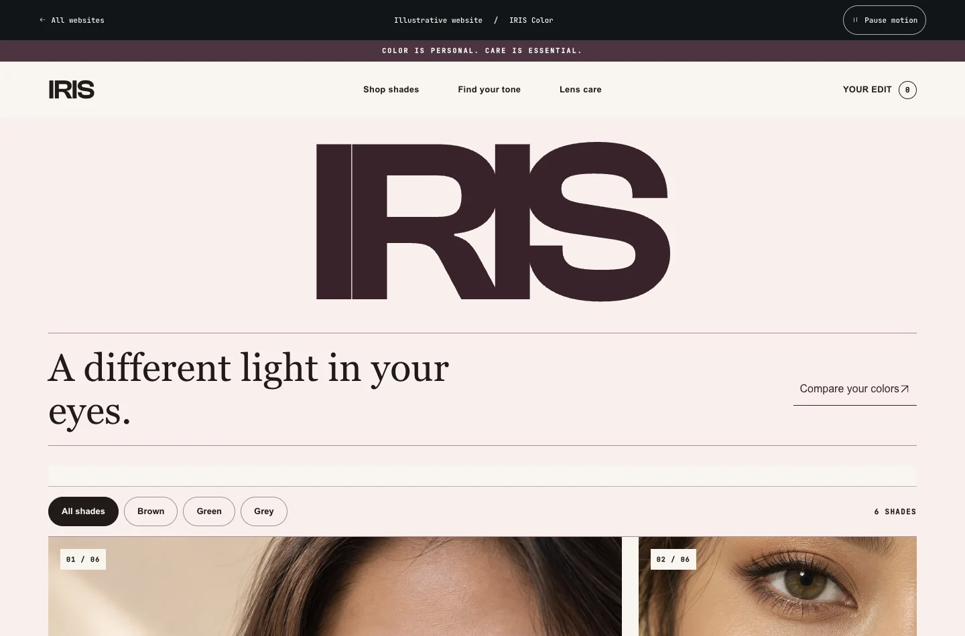Click the 'A different light in your eyes' headline
The image size is (965, 636).
pos(249,390)
